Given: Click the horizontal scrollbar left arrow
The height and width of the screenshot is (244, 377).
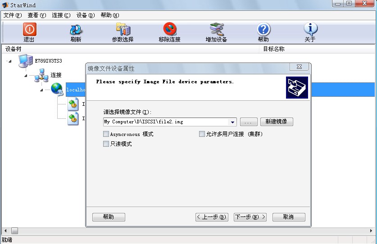Looking at the screenshot, I should coord(5,231).
